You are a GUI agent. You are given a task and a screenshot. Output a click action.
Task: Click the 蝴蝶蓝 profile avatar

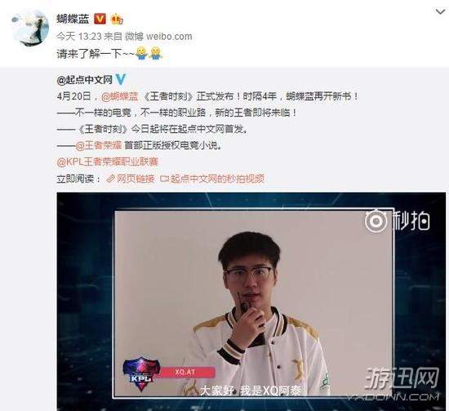pos(31,28)
